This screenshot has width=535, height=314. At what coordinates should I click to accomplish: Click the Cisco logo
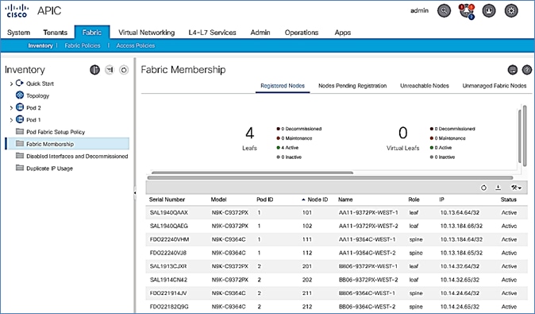[17, 10]
